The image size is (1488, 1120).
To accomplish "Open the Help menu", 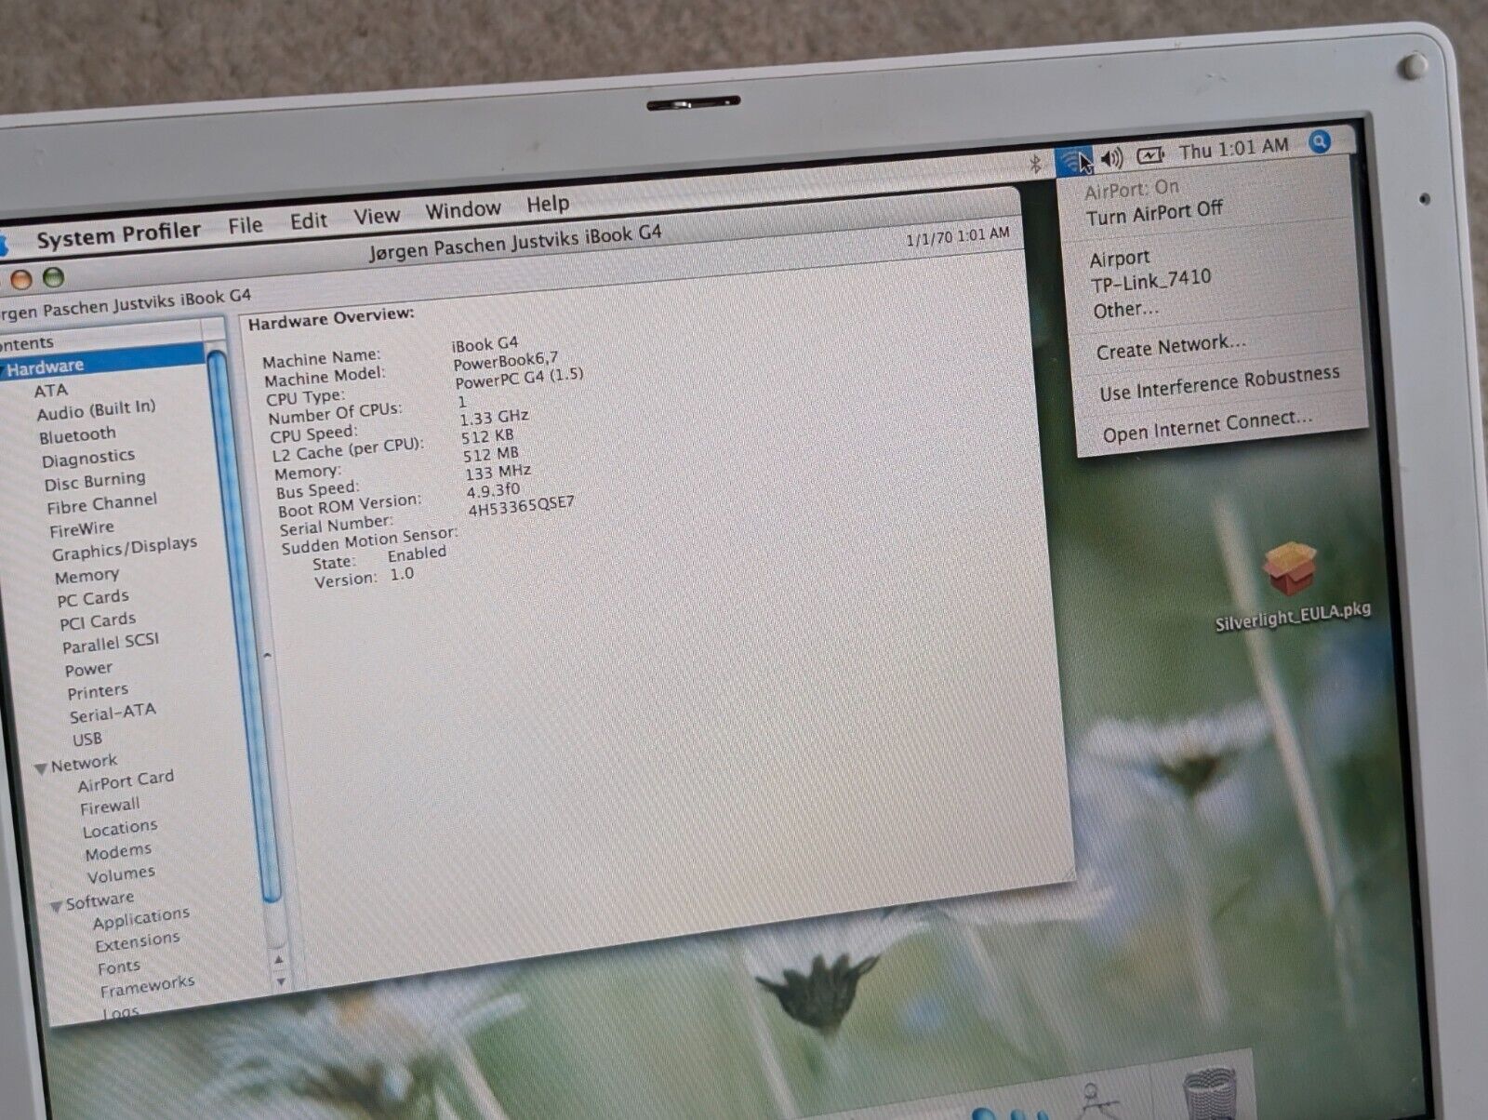I will coord(548,204).
